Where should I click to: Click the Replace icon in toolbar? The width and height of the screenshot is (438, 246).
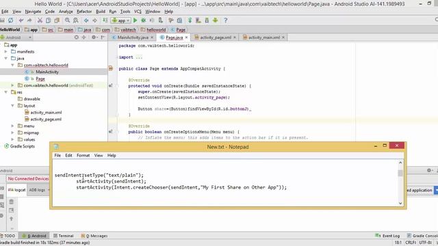point(76,20)
